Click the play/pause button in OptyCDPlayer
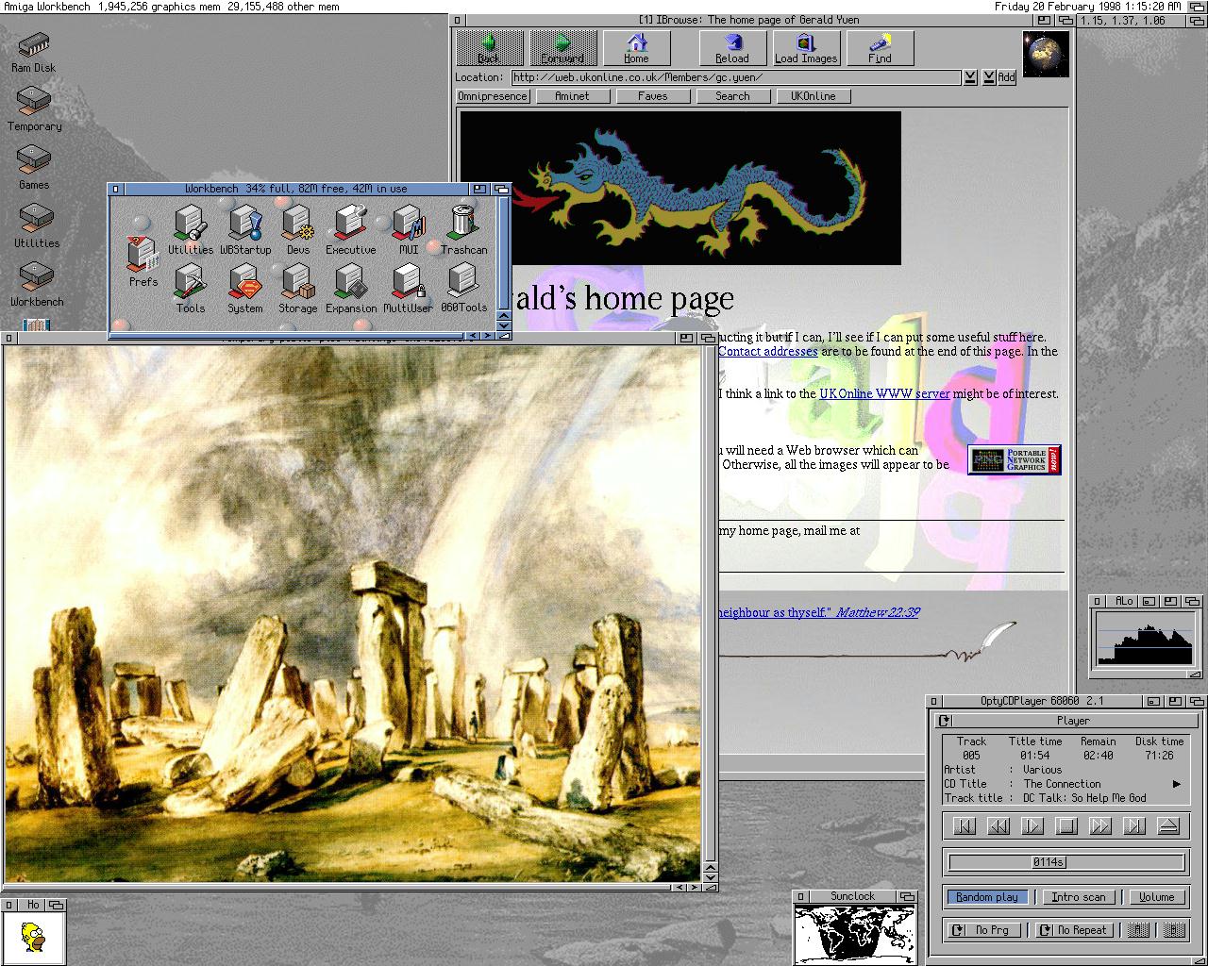 (x=1032, y=826)
